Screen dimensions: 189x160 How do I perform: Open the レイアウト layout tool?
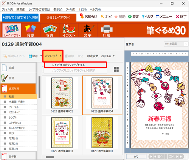tap(12, 30)
